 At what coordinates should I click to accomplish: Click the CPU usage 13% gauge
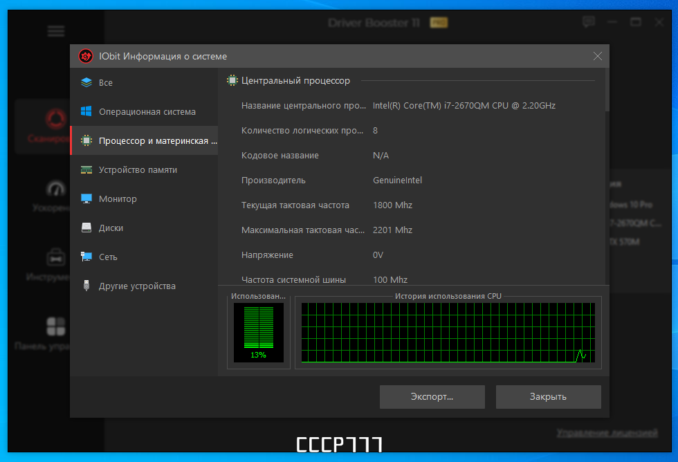[259, 333]
